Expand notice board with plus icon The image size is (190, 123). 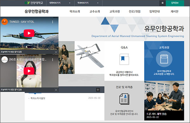click(98, 90)
